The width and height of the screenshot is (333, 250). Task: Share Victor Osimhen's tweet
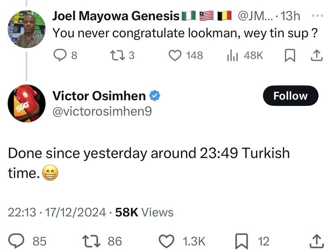[316, 240]
